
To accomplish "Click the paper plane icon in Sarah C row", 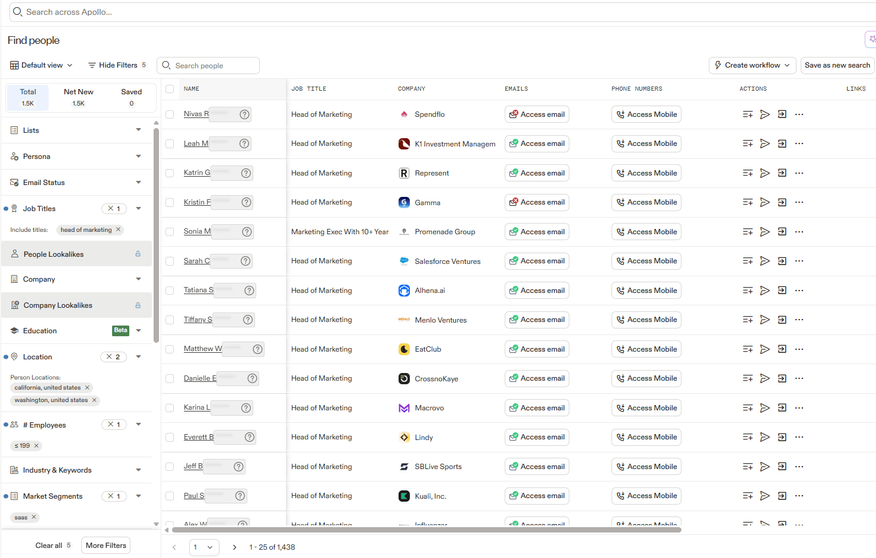I will coord(765,261).
